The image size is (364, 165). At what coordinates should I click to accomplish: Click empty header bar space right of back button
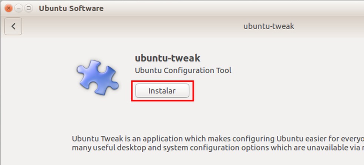111,26
